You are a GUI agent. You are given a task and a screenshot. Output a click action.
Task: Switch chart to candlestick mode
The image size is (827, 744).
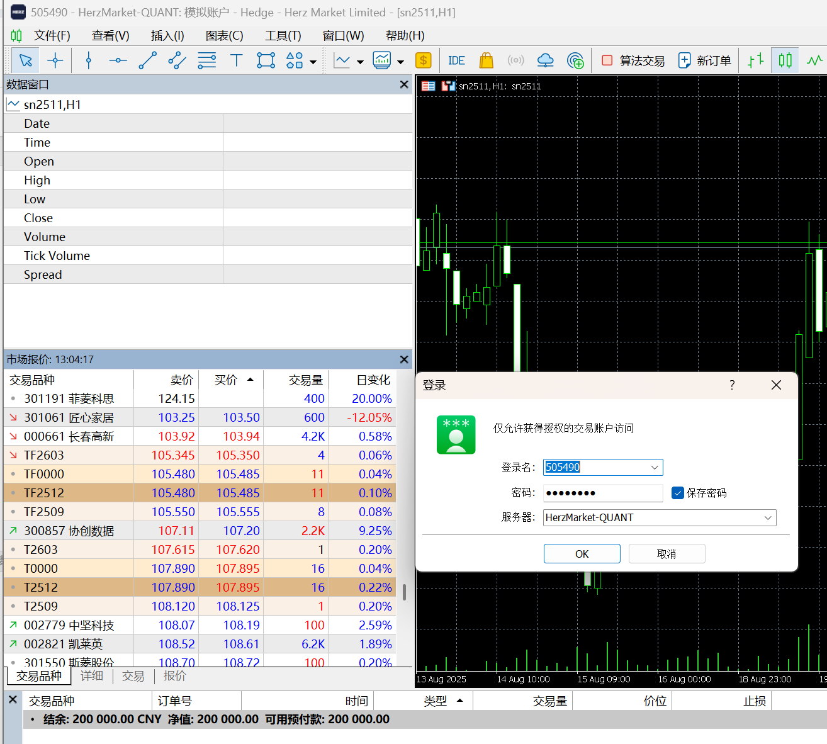pos(785,60)
